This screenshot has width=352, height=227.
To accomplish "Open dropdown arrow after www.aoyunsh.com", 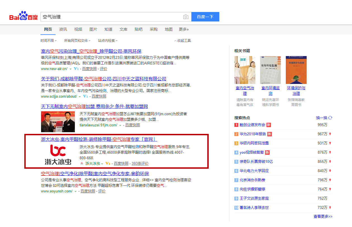I will click(75, 192).
